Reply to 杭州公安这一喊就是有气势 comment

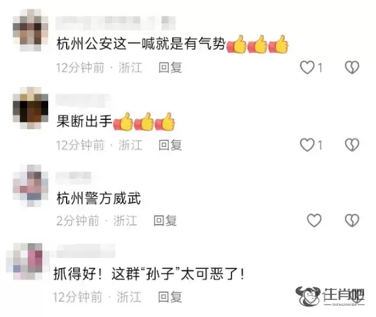pos(170,68)
